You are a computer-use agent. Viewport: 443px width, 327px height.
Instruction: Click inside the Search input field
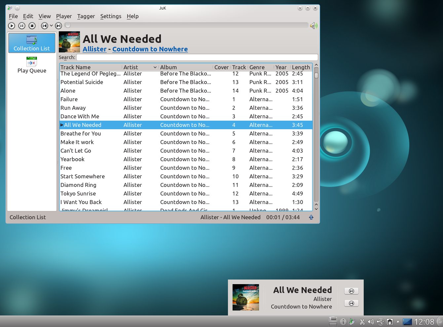coord(197,57)
